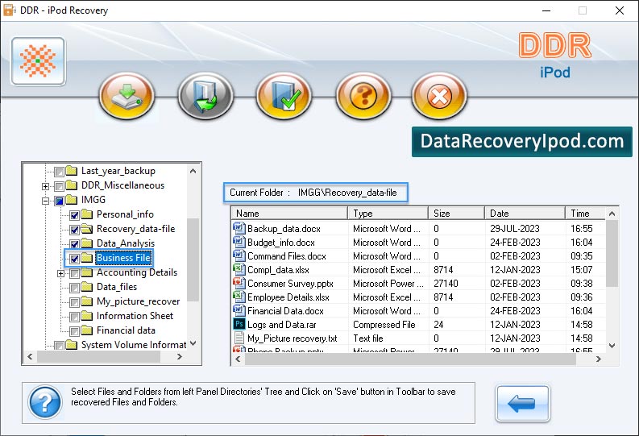Click the Information Sheet folder icon
This screenshot has width=639, height=436.
[x=86, y=316]
